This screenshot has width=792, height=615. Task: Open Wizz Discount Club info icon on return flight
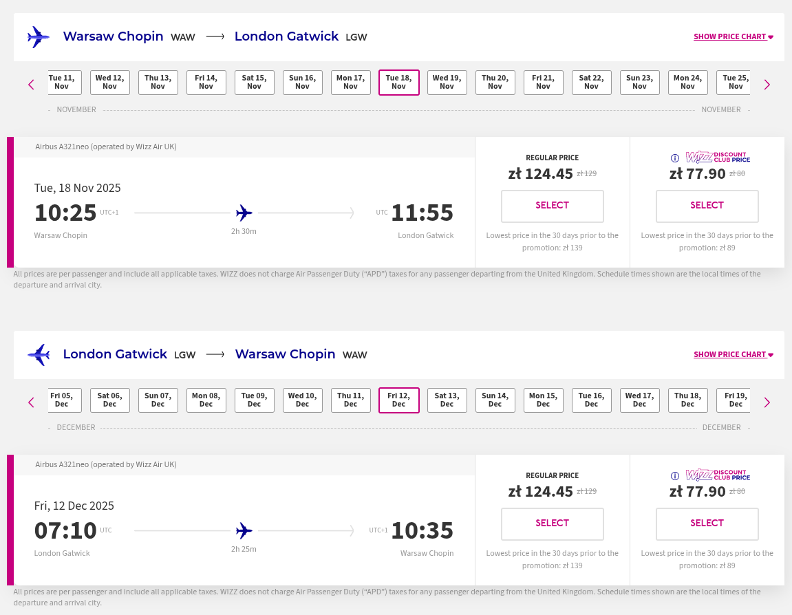(x=675, y=475)
